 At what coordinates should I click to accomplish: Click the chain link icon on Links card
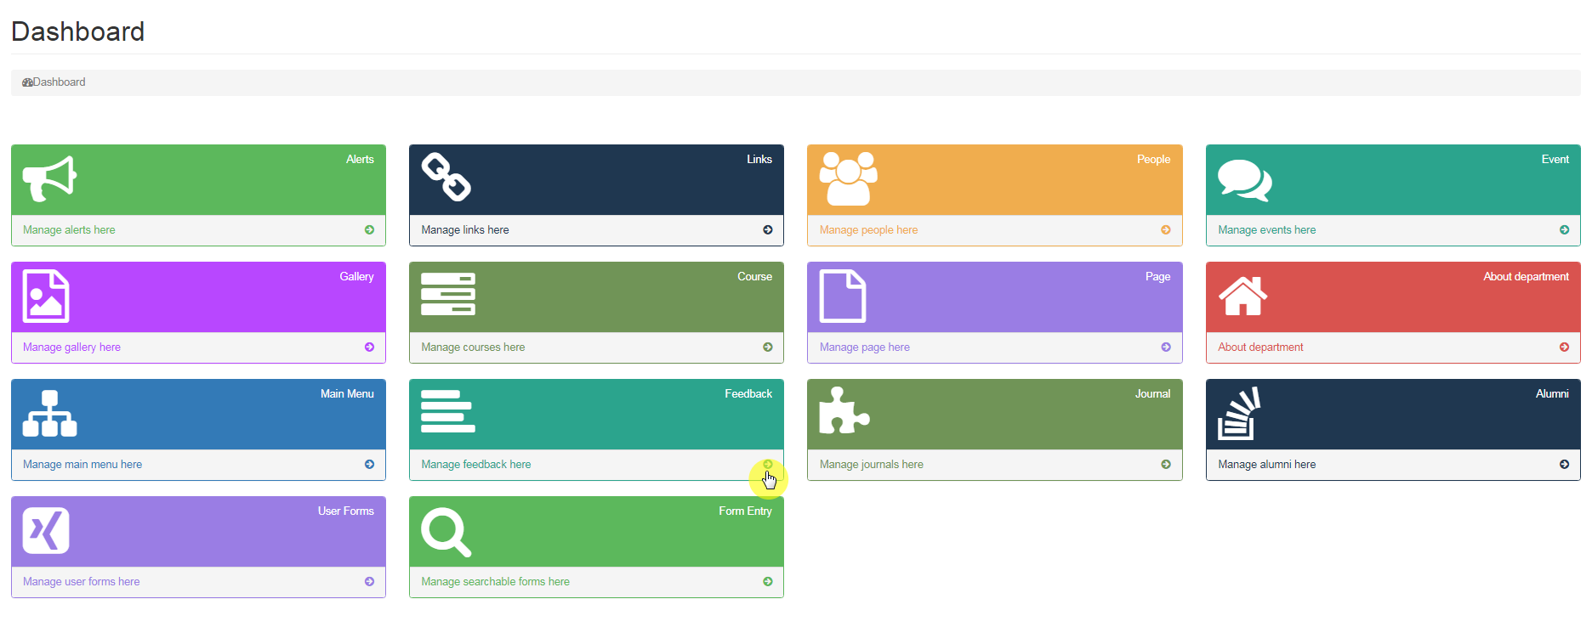click(x=446, y=178)
